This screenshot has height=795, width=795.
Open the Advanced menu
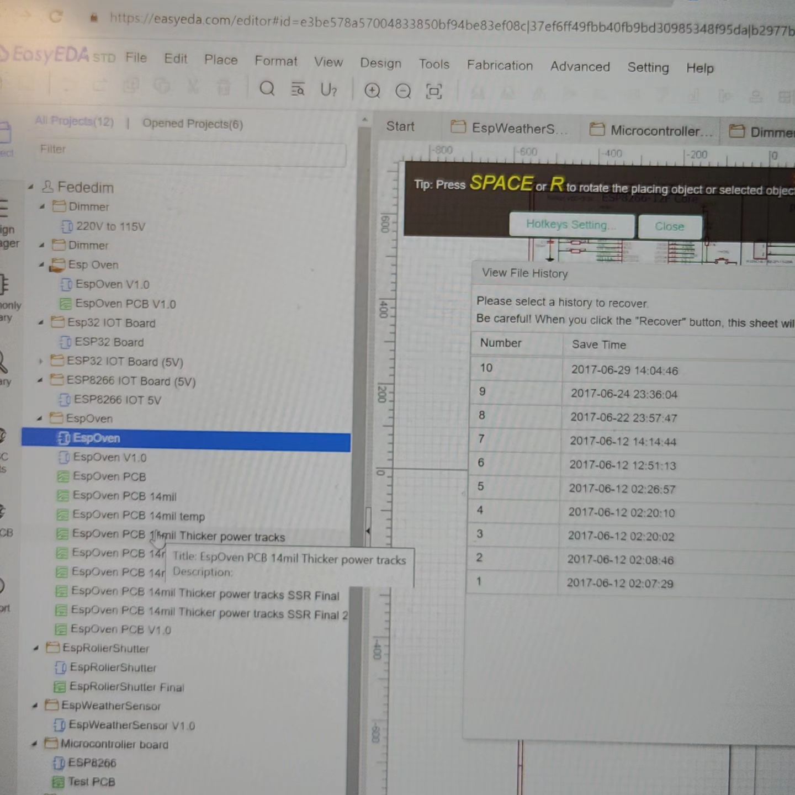point(580,66)
